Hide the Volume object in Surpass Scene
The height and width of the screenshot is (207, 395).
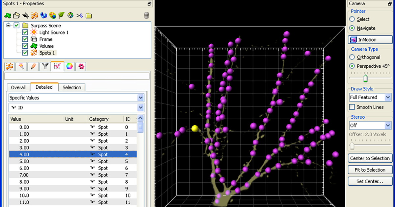click(x=25, y=46)
